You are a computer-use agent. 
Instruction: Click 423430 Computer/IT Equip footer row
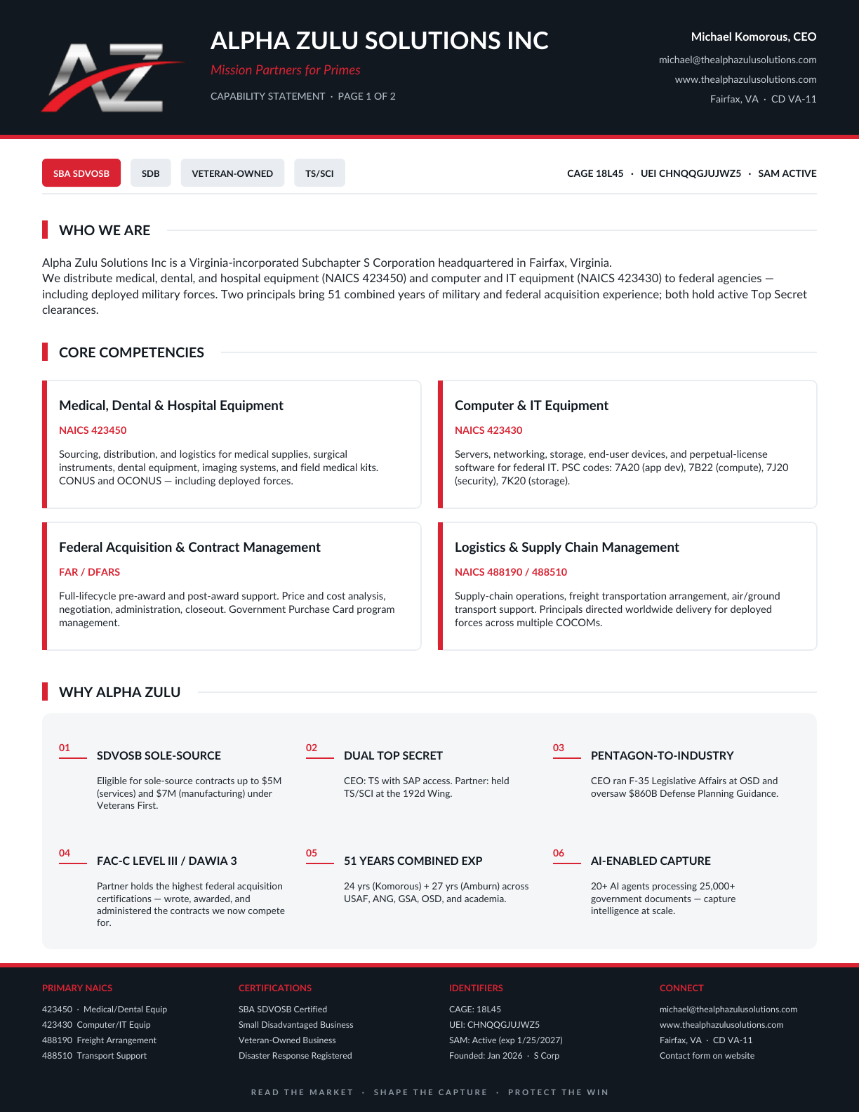point(96,1025)
